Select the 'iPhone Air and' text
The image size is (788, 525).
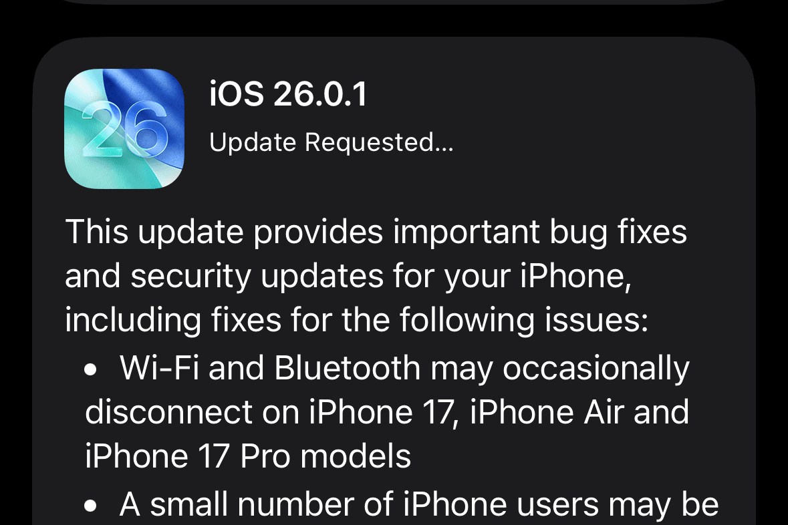(x=579, y=412)
